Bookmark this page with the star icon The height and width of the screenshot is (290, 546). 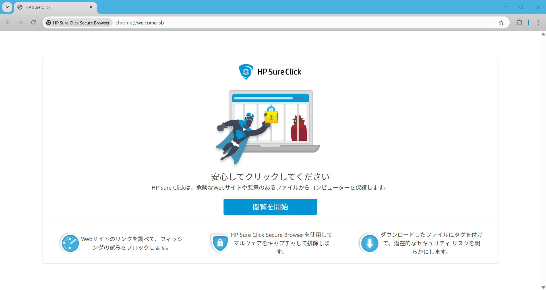(501, 23)
